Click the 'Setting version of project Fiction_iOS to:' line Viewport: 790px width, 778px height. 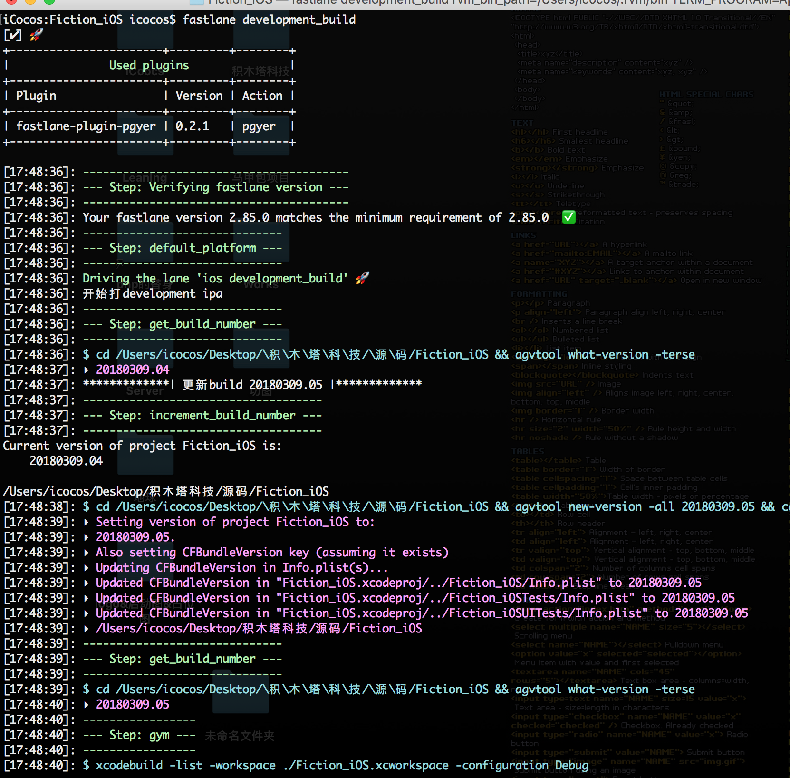pos(235,522)
